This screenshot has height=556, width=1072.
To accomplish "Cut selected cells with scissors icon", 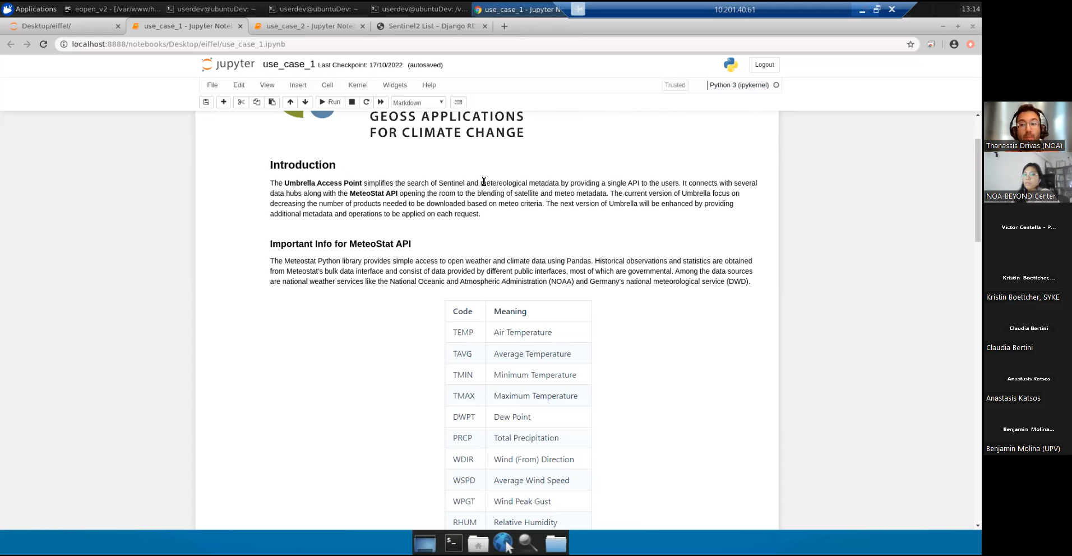I will click(241, 102).
